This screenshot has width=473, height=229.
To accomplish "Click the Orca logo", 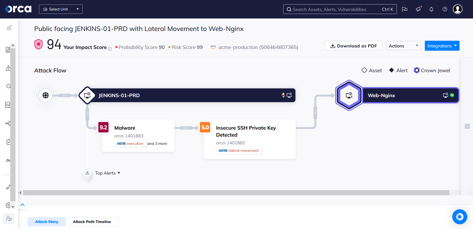I will [18, 9].
